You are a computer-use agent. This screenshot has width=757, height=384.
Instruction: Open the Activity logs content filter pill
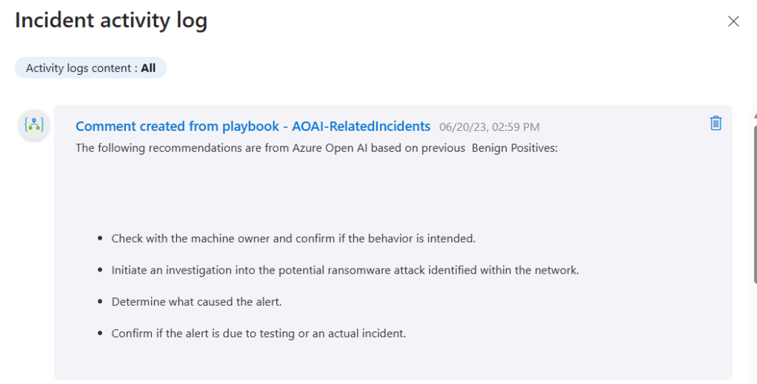point(90,68)
